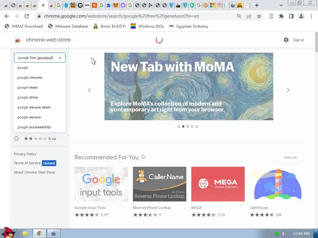Choose 'google accessibility' suggestion
The height and width of the screenshot is (238, 318).
point(40,127)
